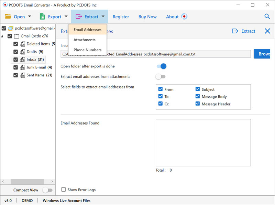Click the account icon beside pcdotssoftware@gmail
Image resolution: width=275 pixels, height=205 pixels.
click(x=11, y=28)
